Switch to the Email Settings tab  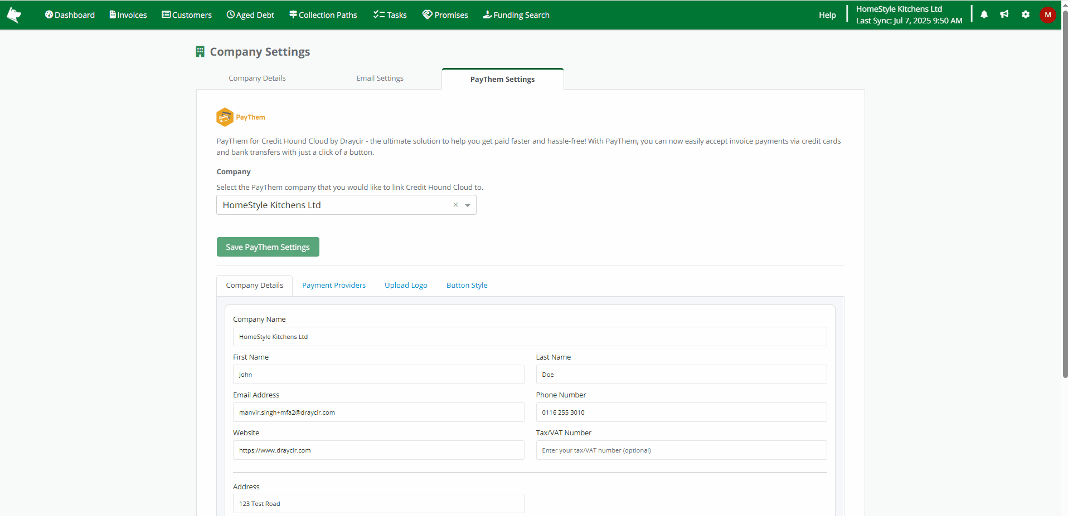380,78
